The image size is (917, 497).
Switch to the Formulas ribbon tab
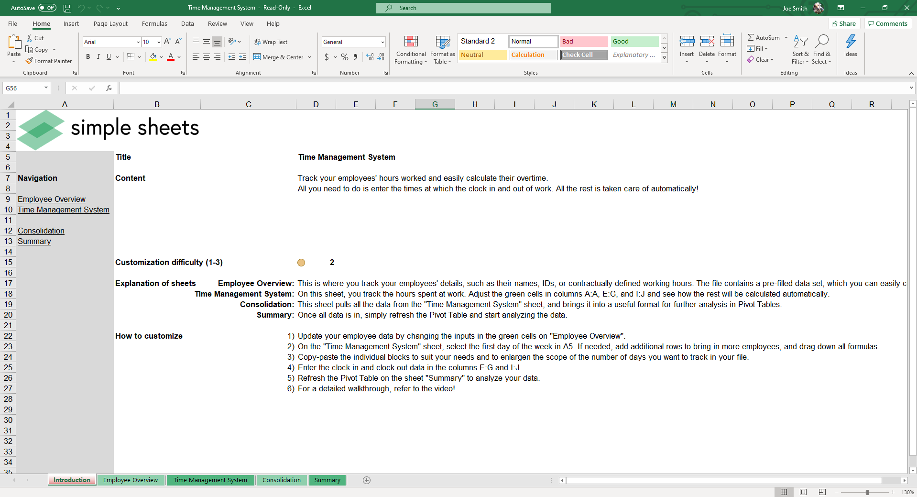pyautogui.click(x=154, y=24)
